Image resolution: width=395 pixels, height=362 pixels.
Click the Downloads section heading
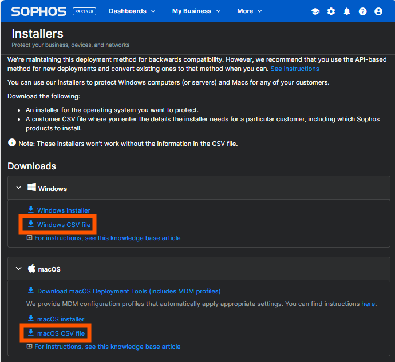(x=31, y=166)
